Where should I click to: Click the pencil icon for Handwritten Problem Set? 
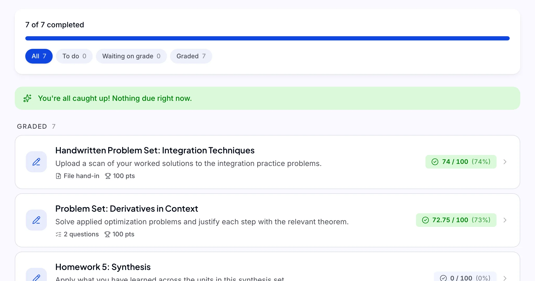pos(36,162)
